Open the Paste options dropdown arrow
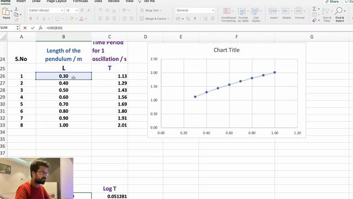The width and height of the screenshot is (353, 199). point(11,11)
